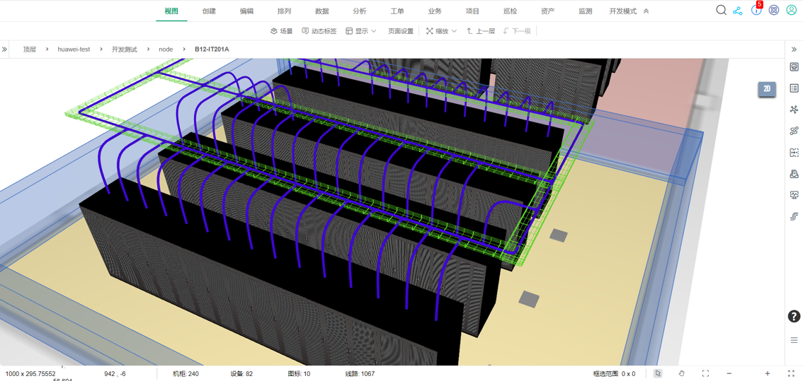The width and height of the screenshot is (803, 381).
Task: Open the topology network icon in right sidebar
Action: point(795,110)
